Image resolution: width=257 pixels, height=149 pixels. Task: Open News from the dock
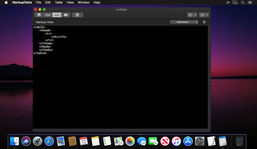(165, 141)
